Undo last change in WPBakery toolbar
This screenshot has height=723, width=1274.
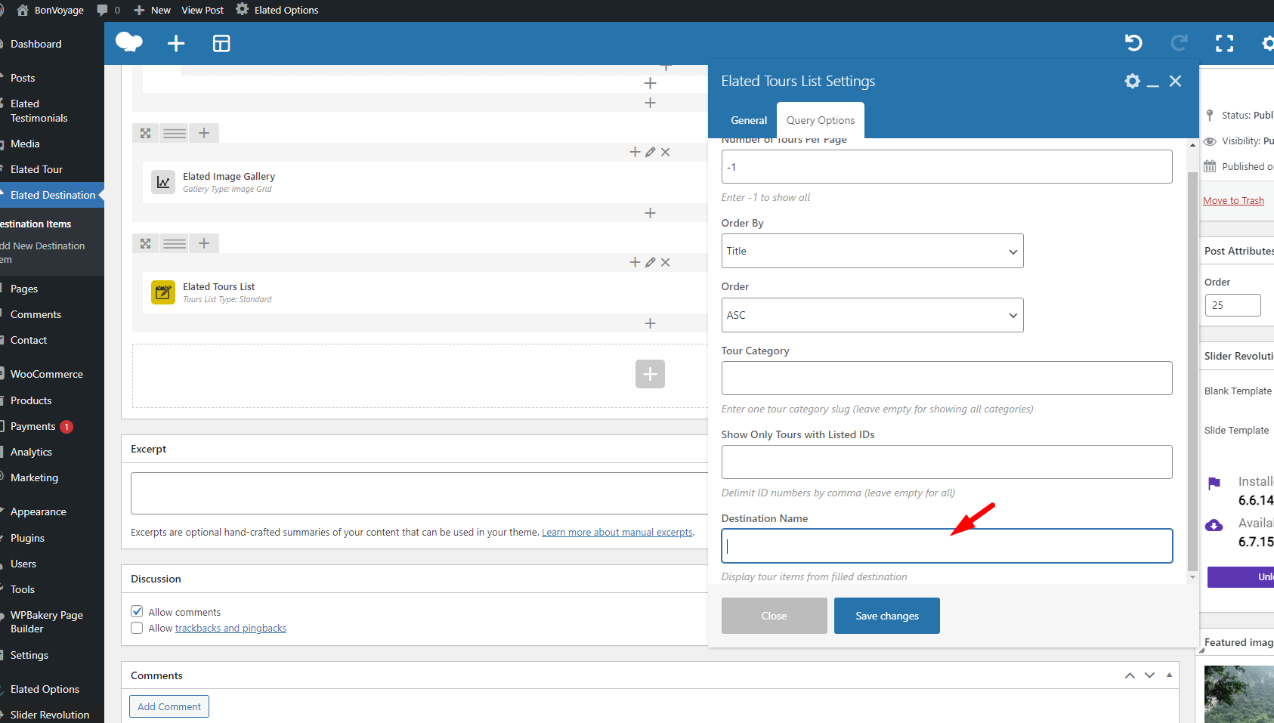tap(1133, 43)
